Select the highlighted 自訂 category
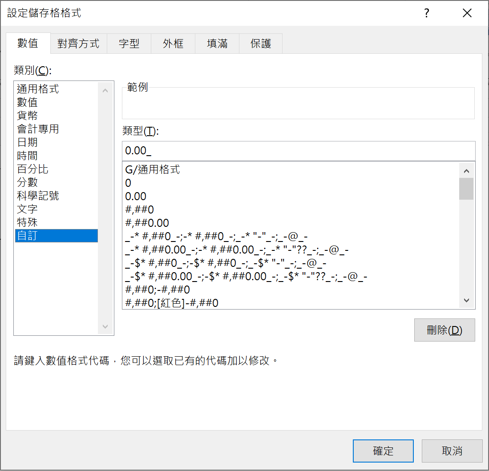Viewport: 489px width, 471px height. 57,236
